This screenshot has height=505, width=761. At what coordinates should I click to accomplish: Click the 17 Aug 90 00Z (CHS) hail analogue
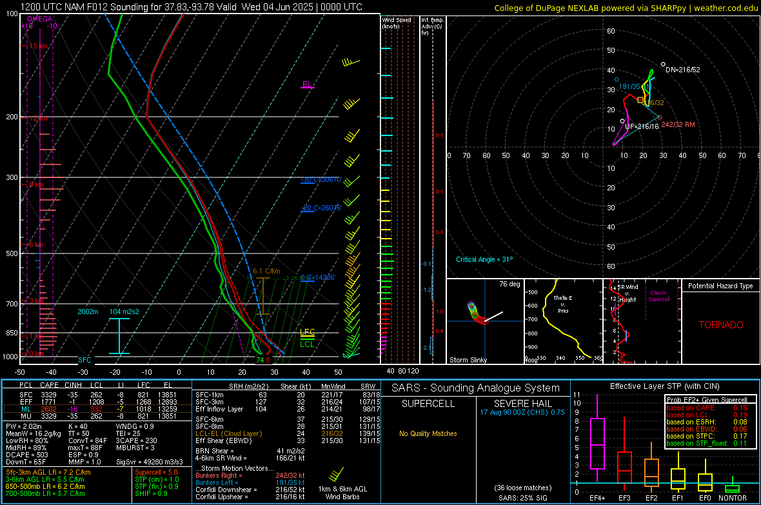(522, 412)
